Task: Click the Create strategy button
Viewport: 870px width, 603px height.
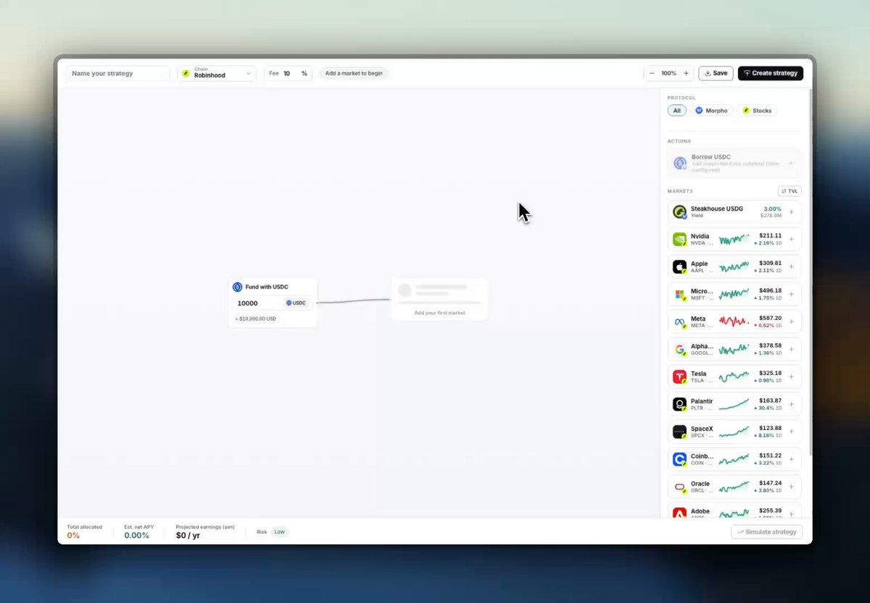Action: [771, 73]
